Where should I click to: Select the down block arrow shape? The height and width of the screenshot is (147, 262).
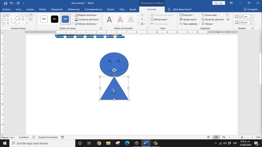point(23,19)
